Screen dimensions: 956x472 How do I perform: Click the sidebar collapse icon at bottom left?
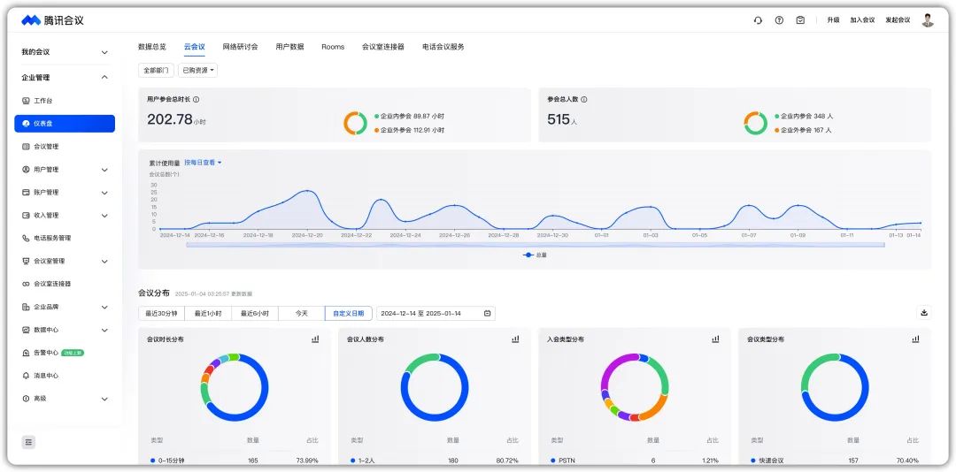[x=28, y=442]
